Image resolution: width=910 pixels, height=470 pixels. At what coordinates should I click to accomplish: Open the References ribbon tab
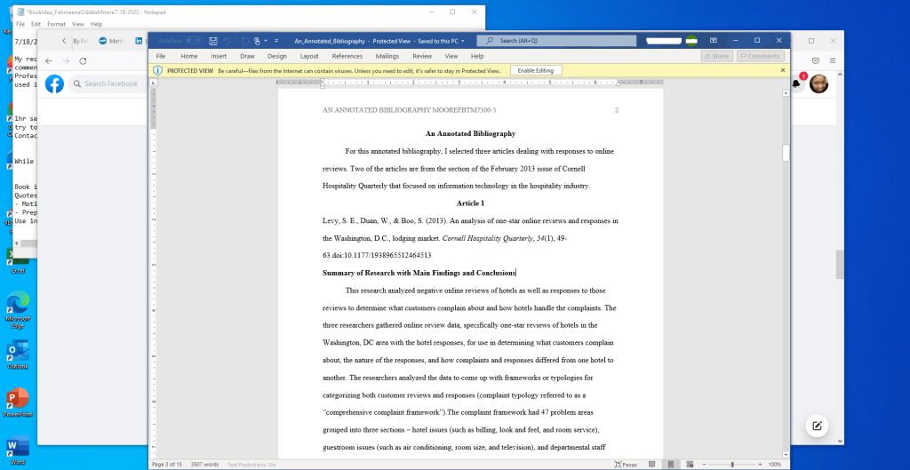pyautogui.click(x=346, y=56)
